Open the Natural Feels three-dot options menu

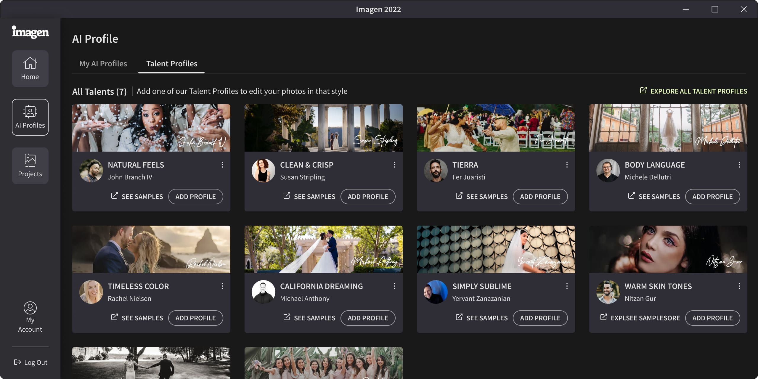222,165
